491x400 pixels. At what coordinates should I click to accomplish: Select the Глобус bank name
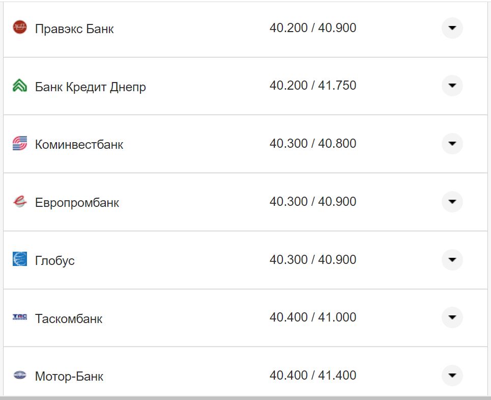pyautogui.click(x=54, y=260)
